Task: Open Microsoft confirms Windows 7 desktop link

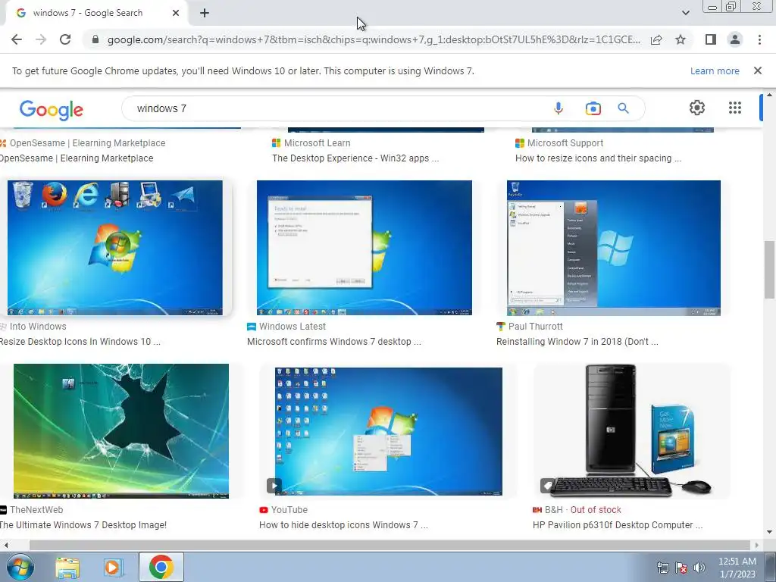Action: click(334, 342)
